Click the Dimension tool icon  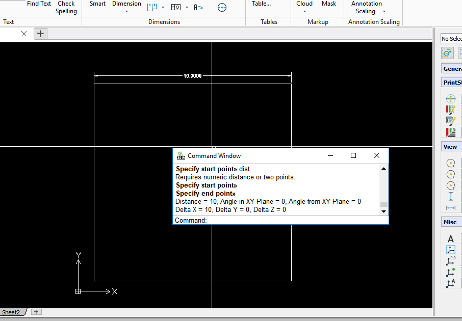click(126, 4)
